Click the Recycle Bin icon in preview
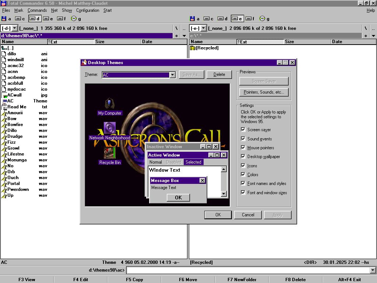Screen dimensions: 377x283 109,153
